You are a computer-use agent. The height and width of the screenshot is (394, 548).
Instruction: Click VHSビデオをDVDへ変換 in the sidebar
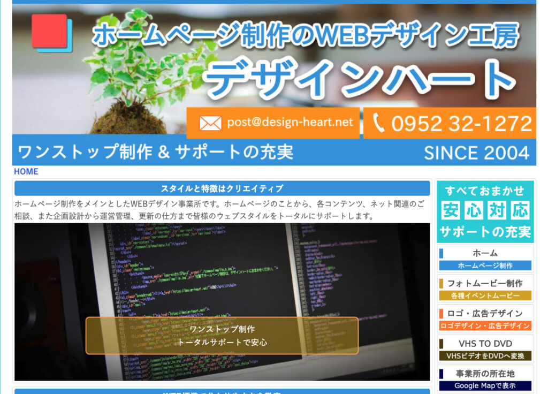point(486,354)
